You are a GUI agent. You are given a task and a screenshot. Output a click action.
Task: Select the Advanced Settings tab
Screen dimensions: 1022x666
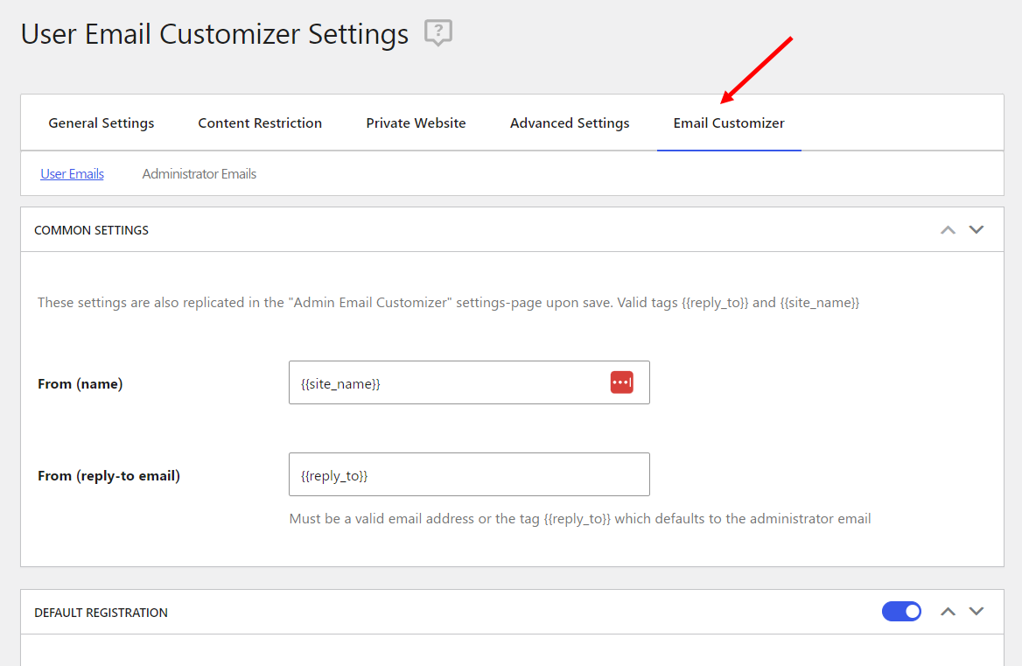pyautogui.click(x=570, y=123)
